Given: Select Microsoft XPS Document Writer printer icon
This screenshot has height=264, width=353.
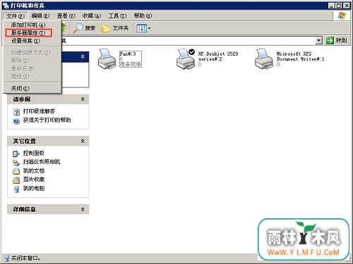Looking at the screenshot, I should [263, 59].
